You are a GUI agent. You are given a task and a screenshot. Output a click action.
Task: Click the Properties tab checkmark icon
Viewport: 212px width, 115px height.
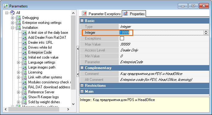126,13
